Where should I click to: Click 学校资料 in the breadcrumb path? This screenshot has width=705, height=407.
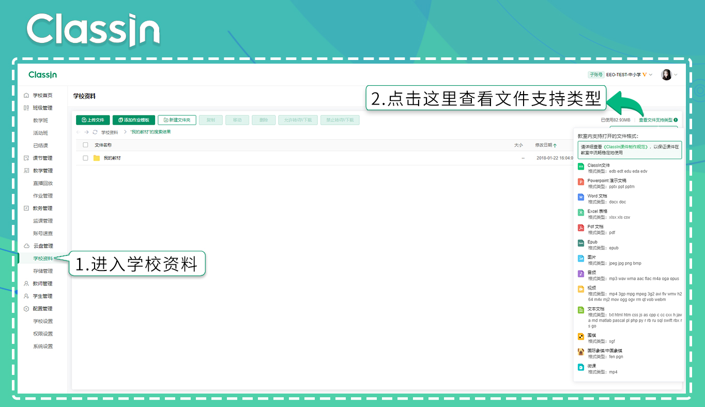[110, 132]
